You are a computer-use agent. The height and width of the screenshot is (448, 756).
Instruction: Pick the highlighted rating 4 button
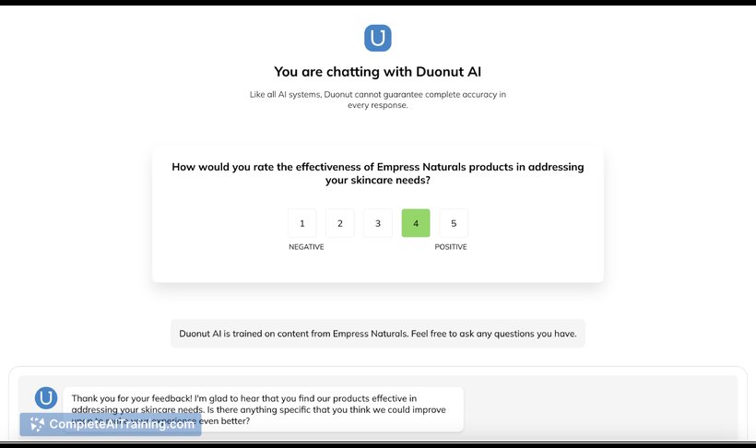tap(416, 223)
